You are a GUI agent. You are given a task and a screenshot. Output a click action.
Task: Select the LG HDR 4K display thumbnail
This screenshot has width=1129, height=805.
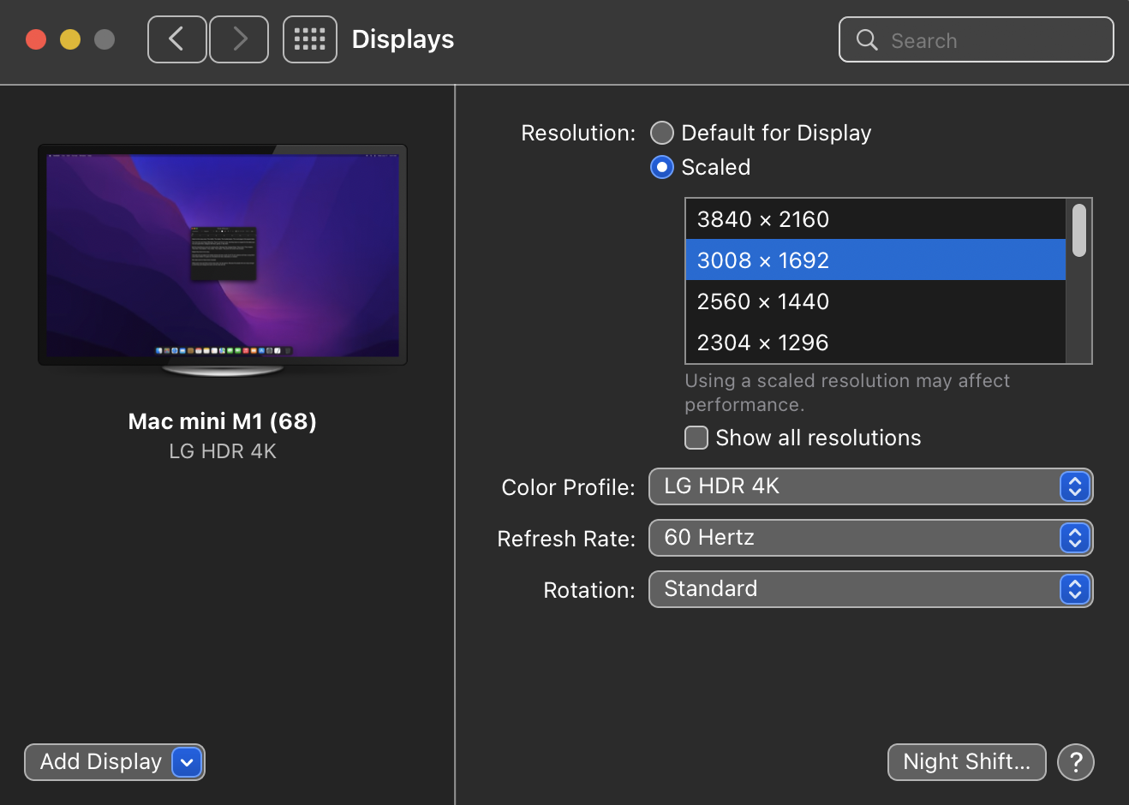223,259
